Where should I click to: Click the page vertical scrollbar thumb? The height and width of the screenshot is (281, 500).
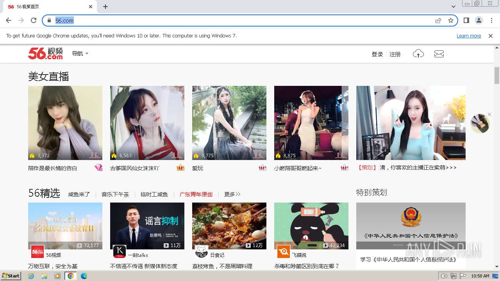(x=497, y=75)
